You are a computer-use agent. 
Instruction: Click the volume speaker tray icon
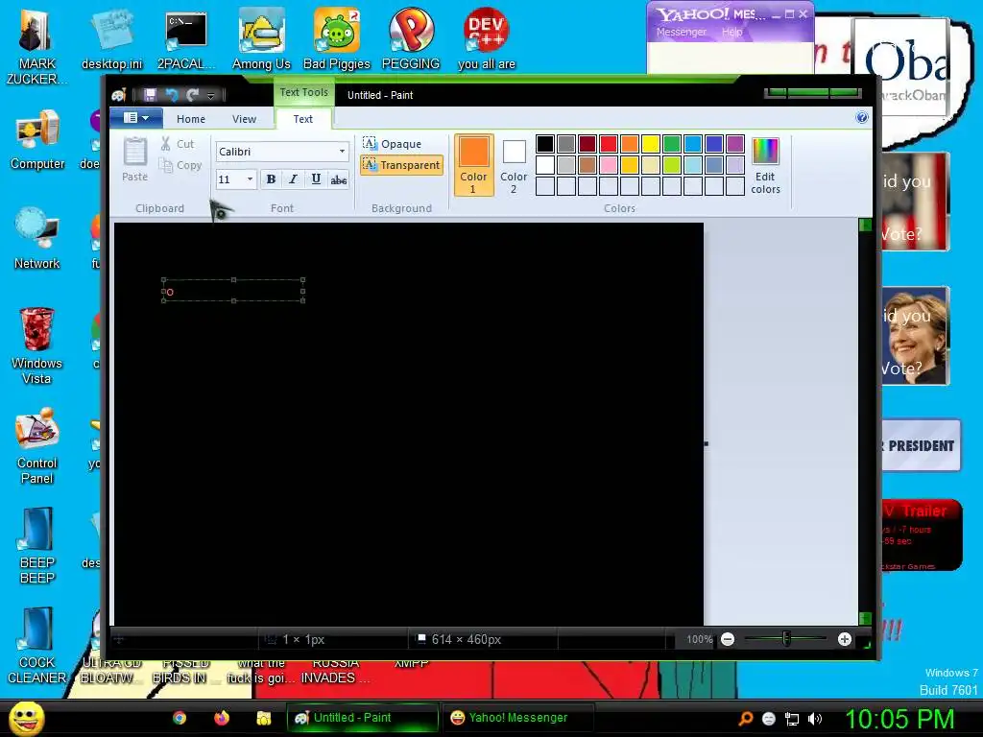[815, 720]
